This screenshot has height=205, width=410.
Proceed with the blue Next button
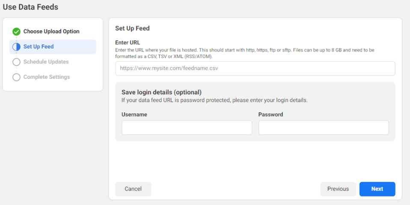click(377, 189)
